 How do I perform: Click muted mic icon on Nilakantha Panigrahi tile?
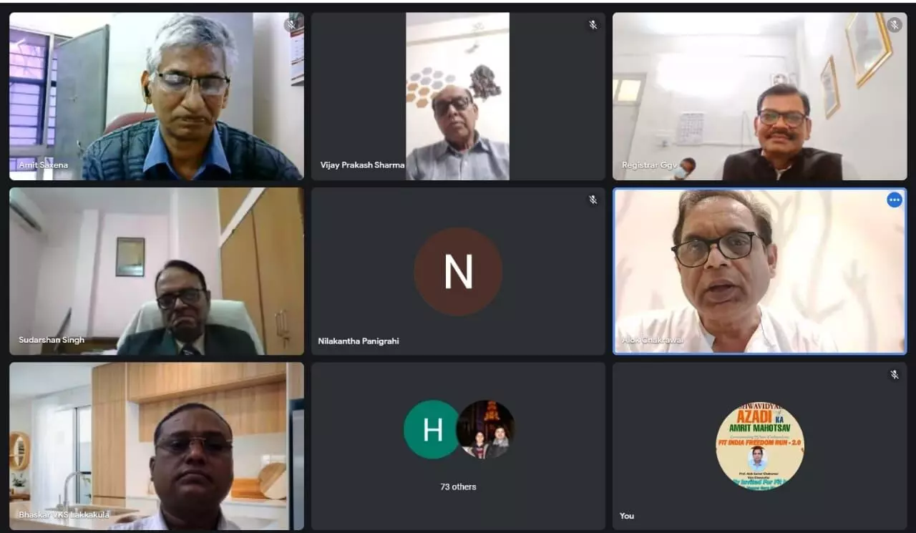click(593, 200)
